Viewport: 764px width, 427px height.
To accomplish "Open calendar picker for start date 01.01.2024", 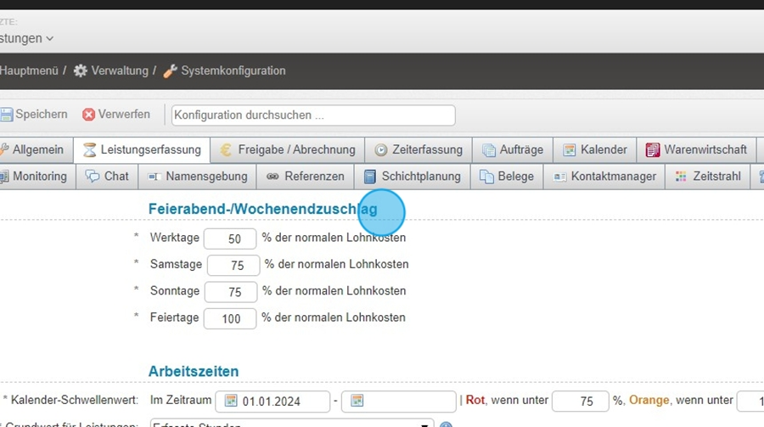I will [x=230, y=402].
